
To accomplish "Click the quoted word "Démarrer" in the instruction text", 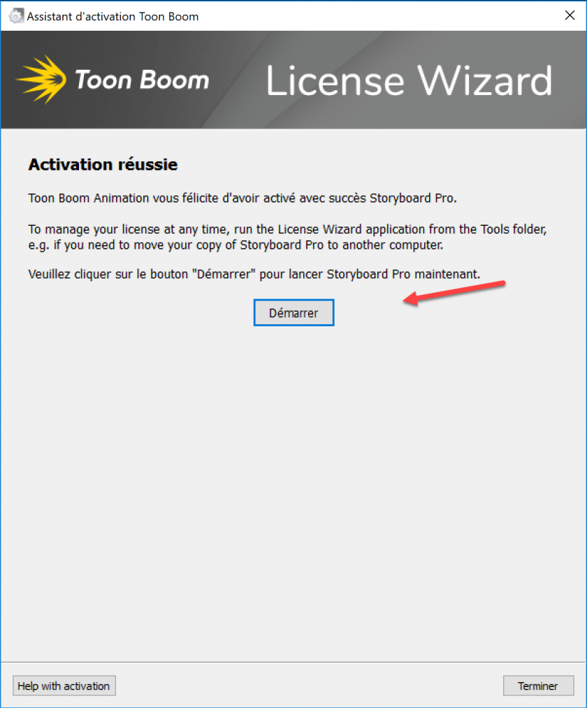I will click(x=224, y=274).
